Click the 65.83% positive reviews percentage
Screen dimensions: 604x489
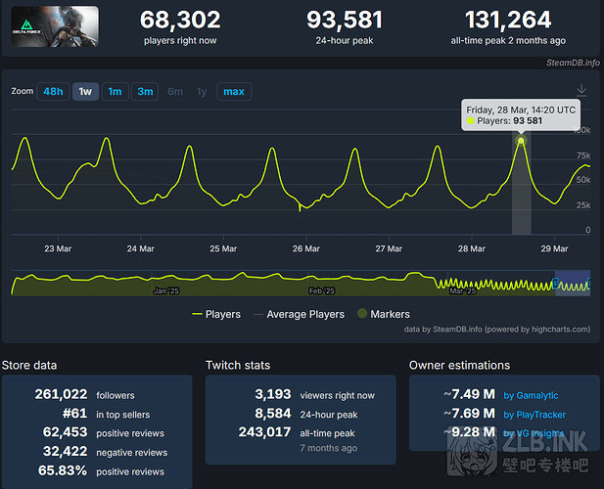(x=63, y=470)
